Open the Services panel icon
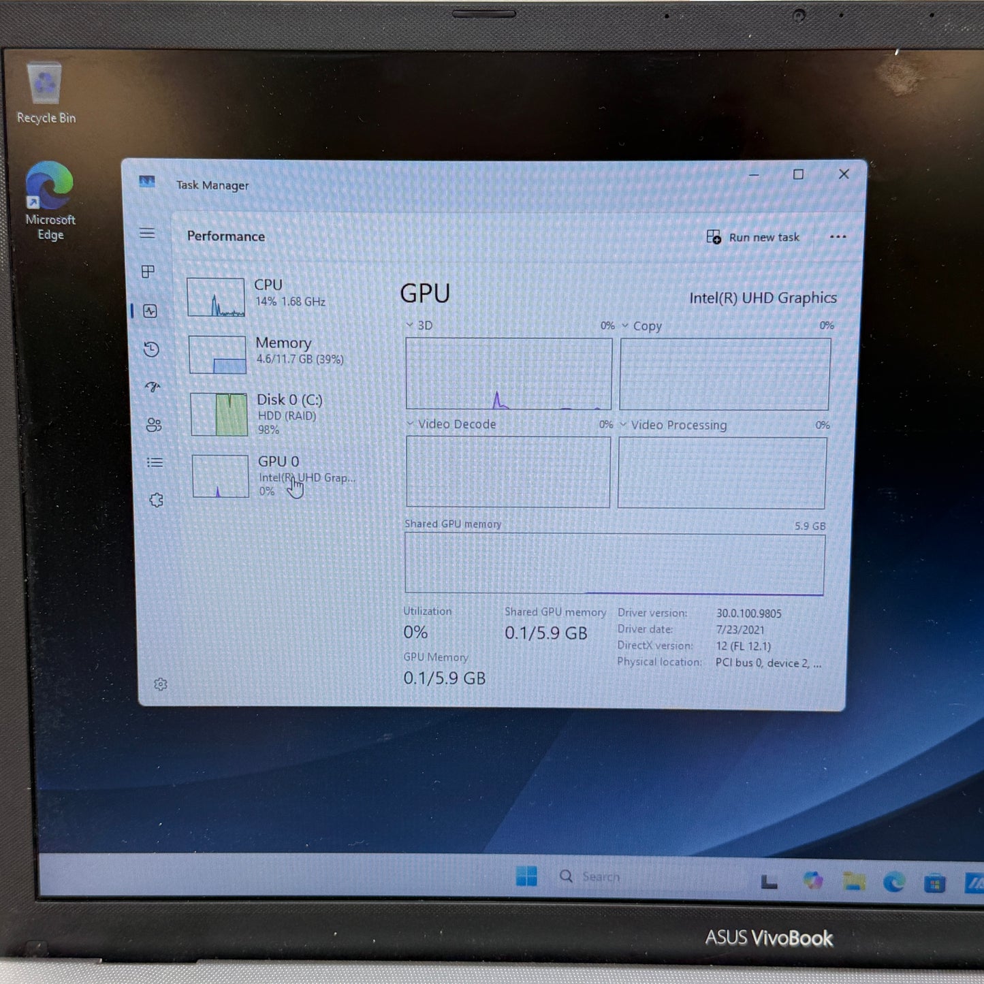 pyautogui.click(x=157, y=499)
